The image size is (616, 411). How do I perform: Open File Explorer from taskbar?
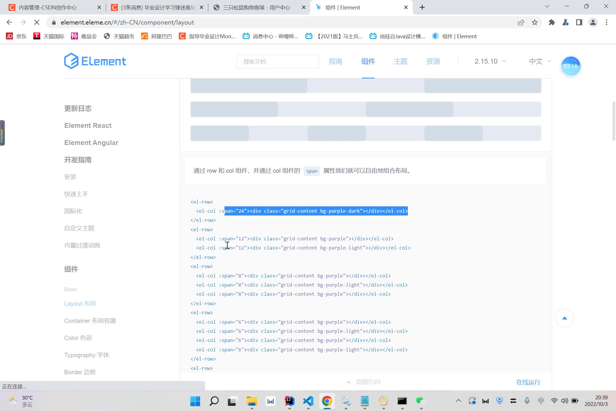click(x=252, y=401)
